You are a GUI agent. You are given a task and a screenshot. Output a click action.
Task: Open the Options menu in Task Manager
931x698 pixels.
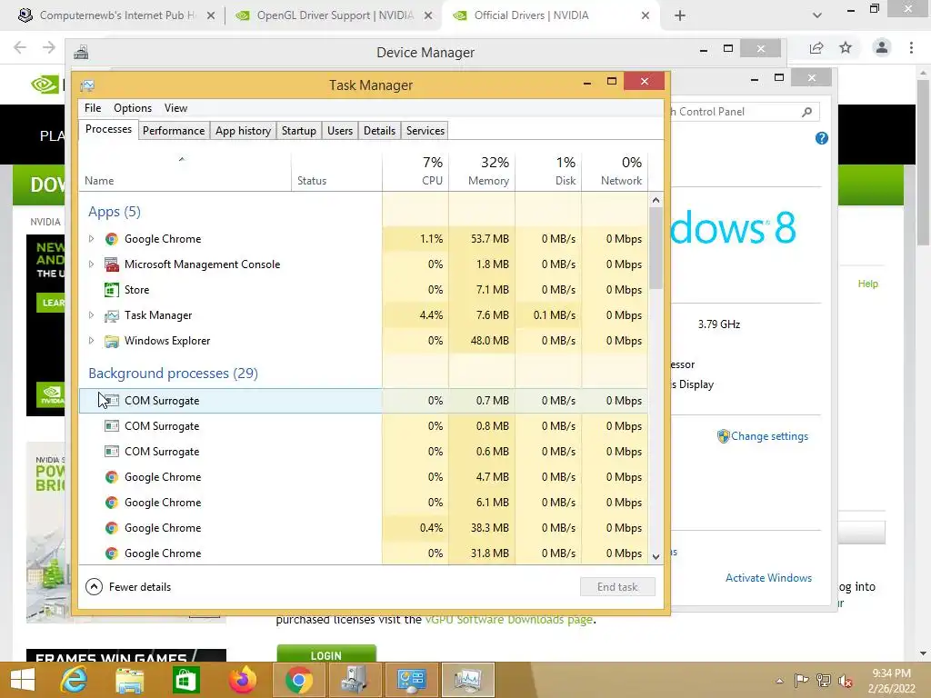(133, 108)
